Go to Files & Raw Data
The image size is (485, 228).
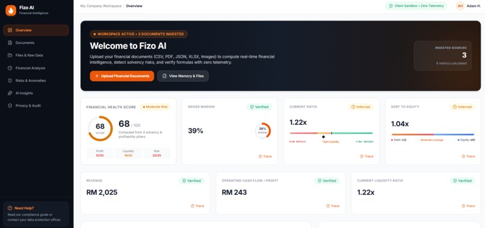tap(36, 55)
